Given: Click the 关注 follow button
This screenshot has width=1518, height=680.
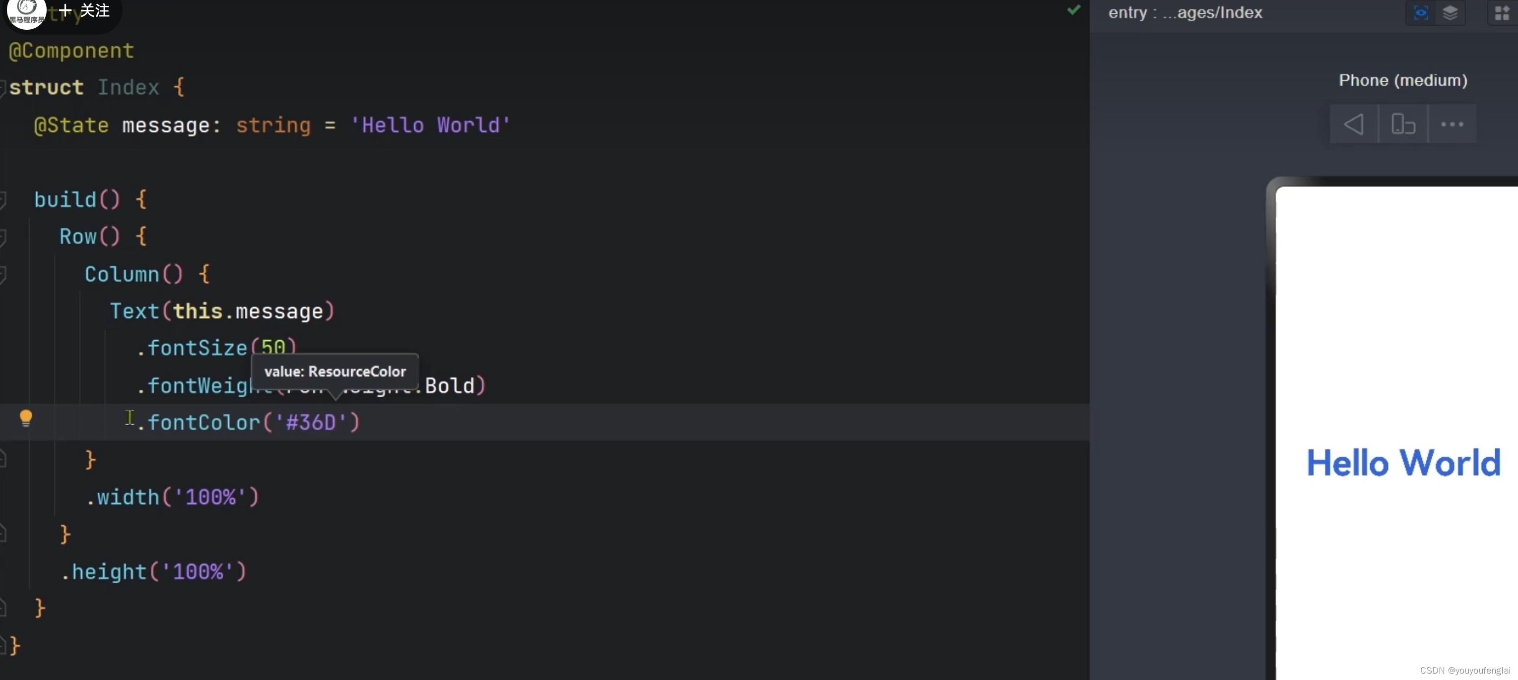Looking at the screenshot, I should (85, 10).
